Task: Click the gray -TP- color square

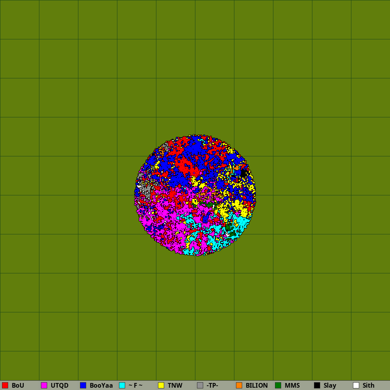Action: click(x=200, y=385)
